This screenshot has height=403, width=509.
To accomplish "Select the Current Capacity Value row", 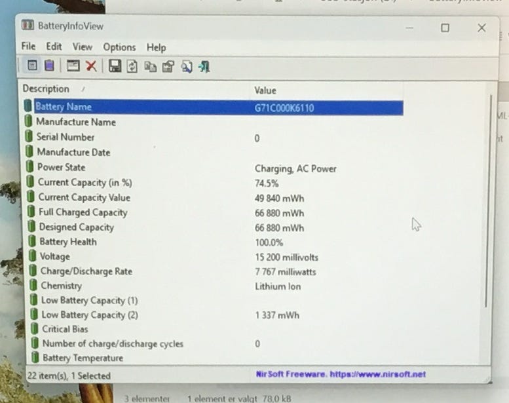I will pos(216,197).
